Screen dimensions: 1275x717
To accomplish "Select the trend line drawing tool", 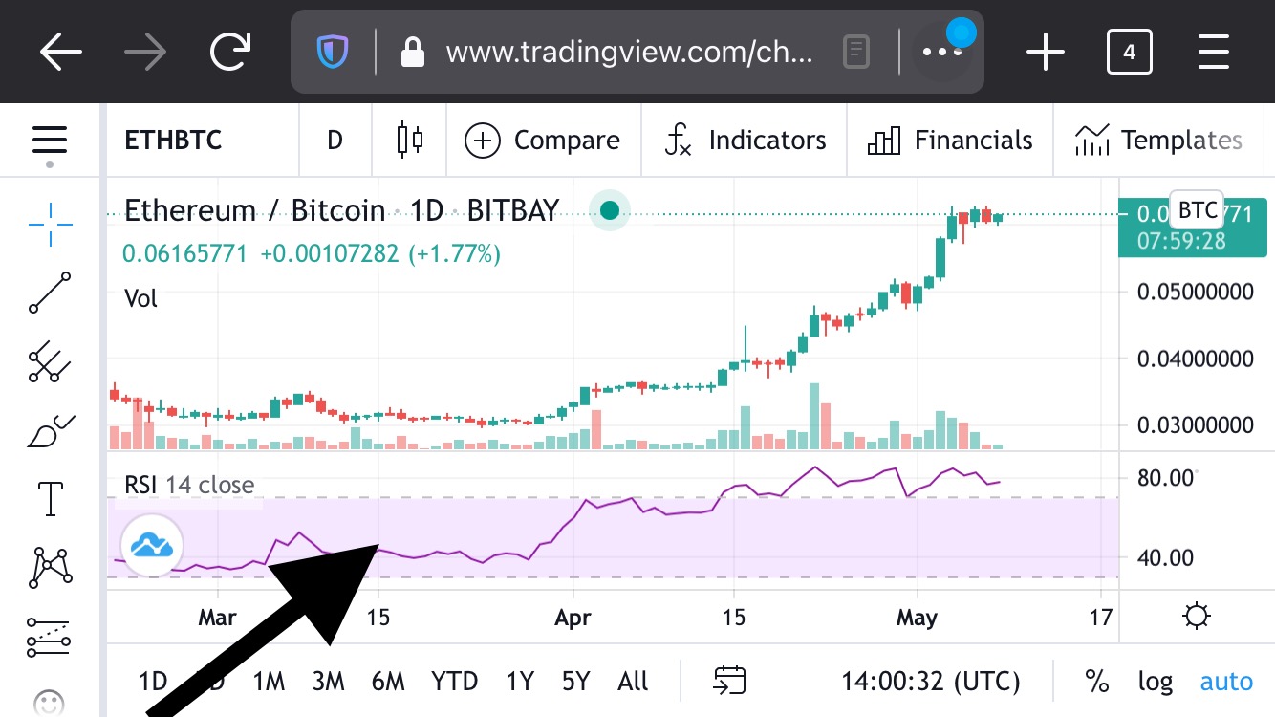I will point(50,293).
